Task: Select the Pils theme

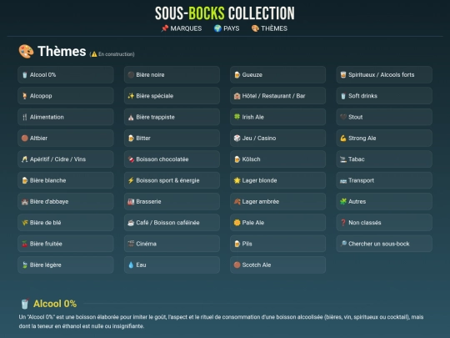Action: (277, 244)
